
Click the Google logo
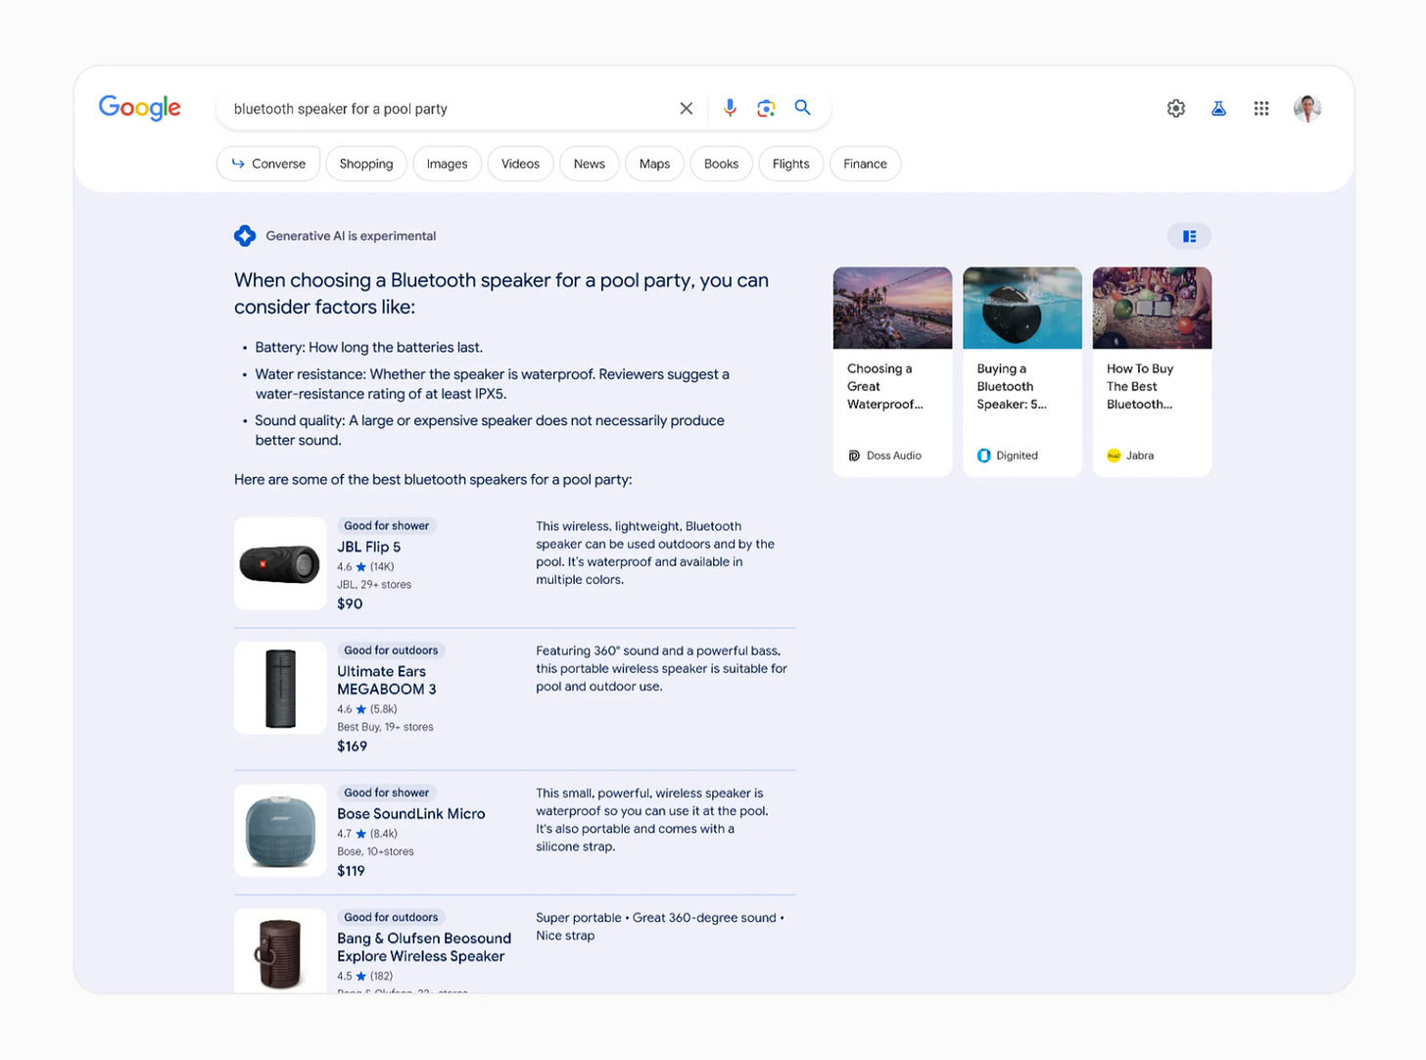click(x=140, y=108)
